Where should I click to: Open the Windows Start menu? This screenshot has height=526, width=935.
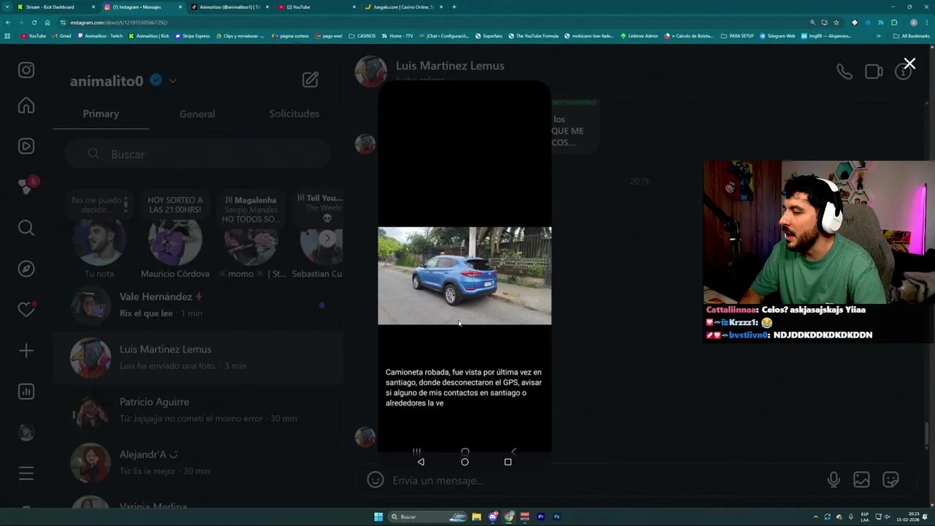(378, 517)
